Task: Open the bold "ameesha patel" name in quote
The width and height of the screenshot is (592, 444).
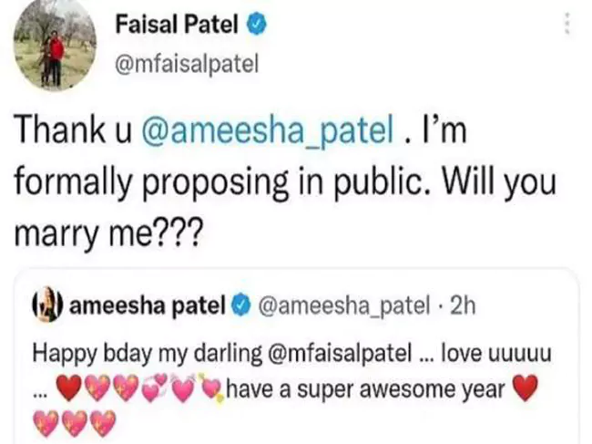Action: pos(148,307)
